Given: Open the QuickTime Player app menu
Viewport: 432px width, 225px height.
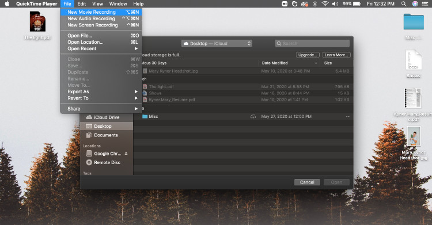Looking at the screenshot, I should coord(36,4).
